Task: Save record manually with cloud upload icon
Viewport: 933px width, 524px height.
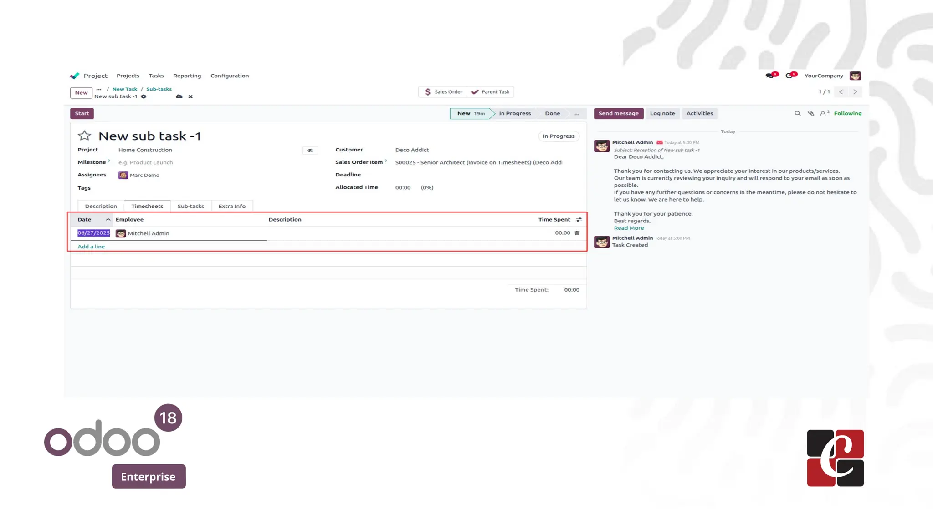Action: point(179,96)
